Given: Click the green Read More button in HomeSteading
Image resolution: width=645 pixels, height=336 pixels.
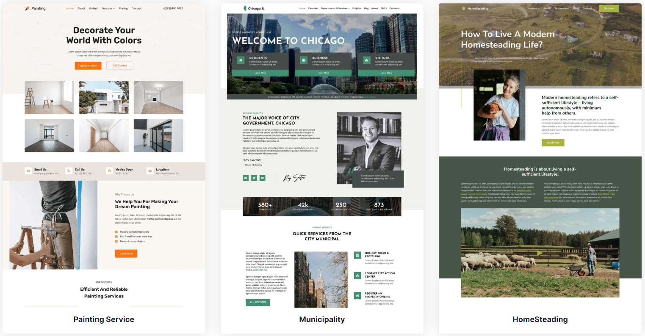Looking at the screenshot, I should pos(553,143).
